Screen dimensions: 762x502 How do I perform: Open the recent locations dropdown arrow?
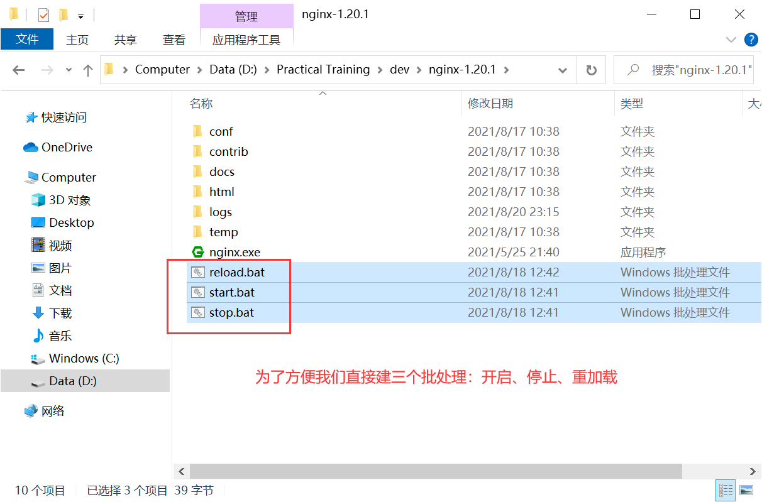(69, 70)
